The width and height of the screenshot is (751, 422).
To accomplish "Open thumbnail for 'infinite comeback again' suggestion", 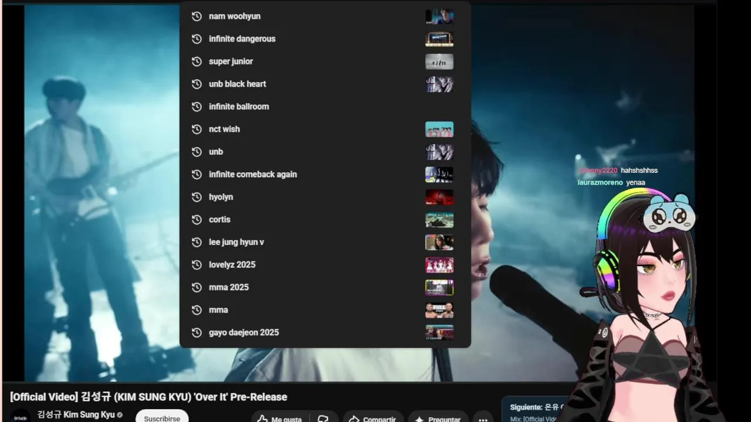I will (x=439, y=174).
